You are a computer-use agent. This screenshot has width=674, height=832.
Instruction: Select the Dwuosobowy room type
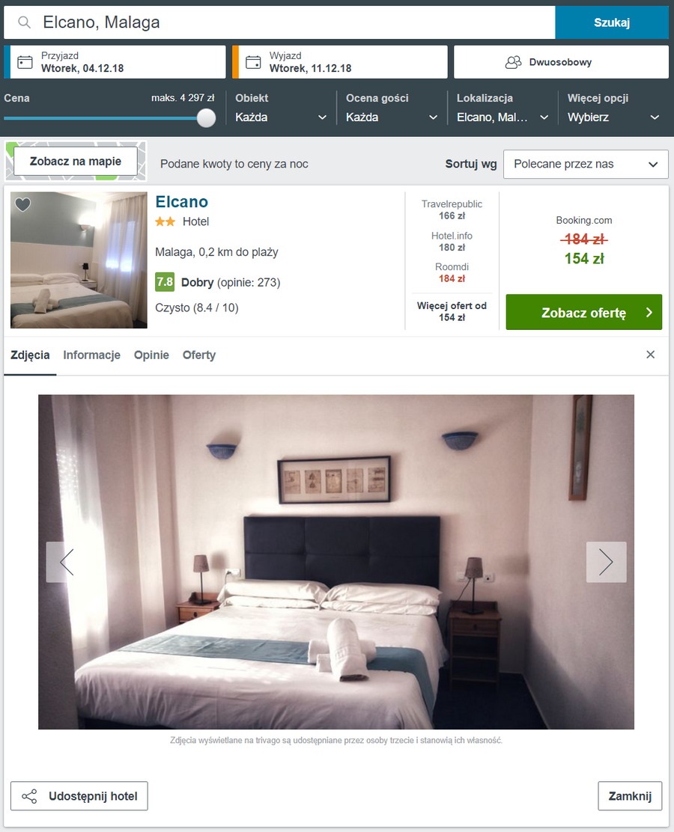[561, 62]
